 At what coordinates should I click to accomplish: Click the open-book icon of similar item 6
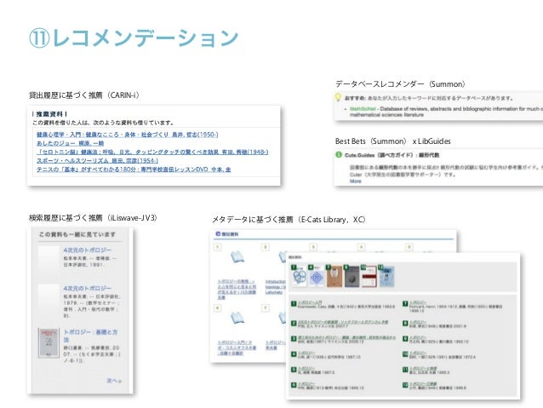pyautogui.click(x=237, y=318)
